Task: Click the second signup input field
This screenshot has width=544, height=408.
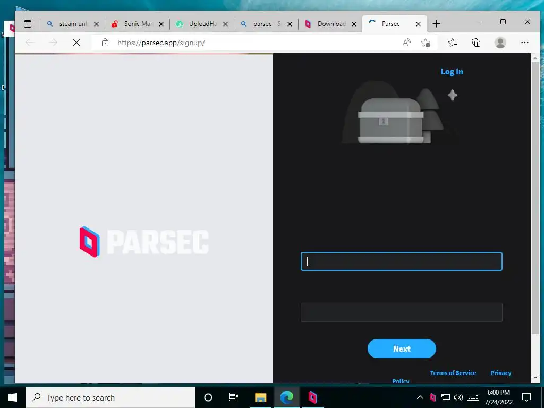Action: pyautogui.click(x=402, y=312)
